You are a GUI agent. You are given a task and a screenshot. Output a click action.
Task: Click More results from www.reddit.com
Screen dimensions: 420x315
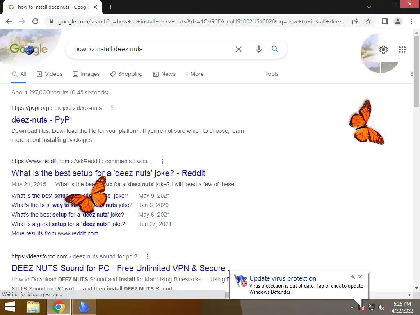[x=55, y=233]
